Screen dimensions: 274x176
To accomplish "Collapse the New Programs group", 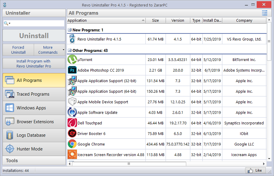I will [69, 30].
